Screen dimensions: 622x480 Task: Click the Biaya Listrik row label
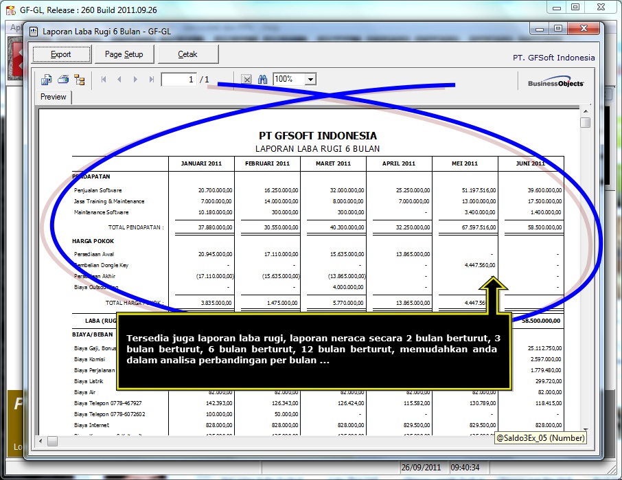tap(89, 381)
